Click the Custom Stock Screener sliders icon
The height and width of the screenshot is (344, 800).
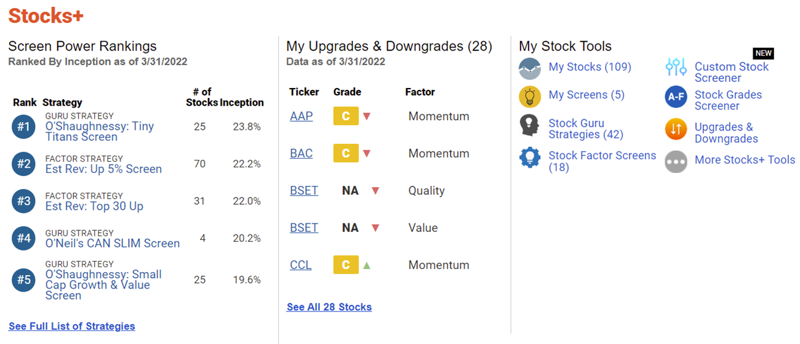[676, 68]
